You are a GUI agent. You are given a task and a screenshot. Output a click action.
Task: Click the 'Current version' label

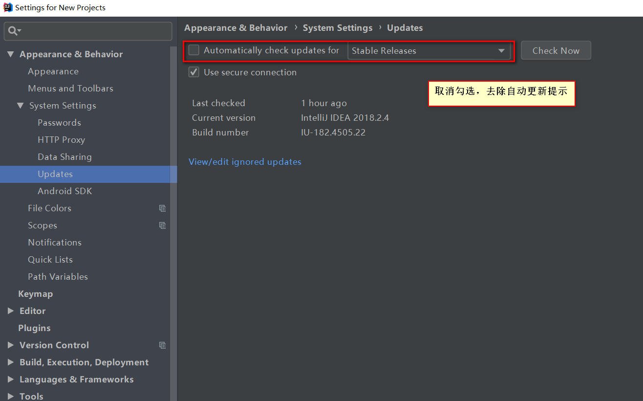click(224, 118)
